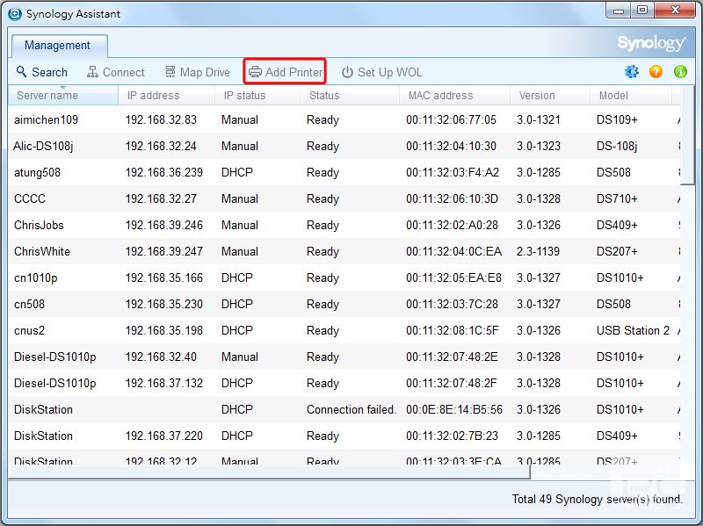703x526 pixels.
Task: Sort by the IP status column header
Action: tap(257, 96)
